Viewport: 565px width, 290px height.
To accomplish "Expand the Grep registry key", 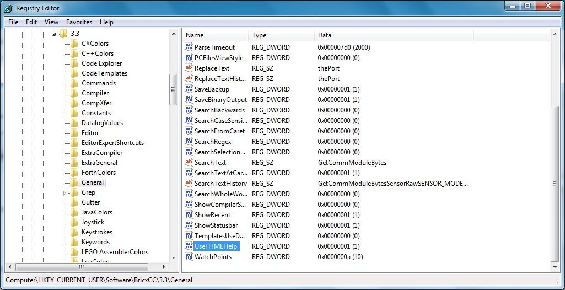I will [x=64, y=193].
